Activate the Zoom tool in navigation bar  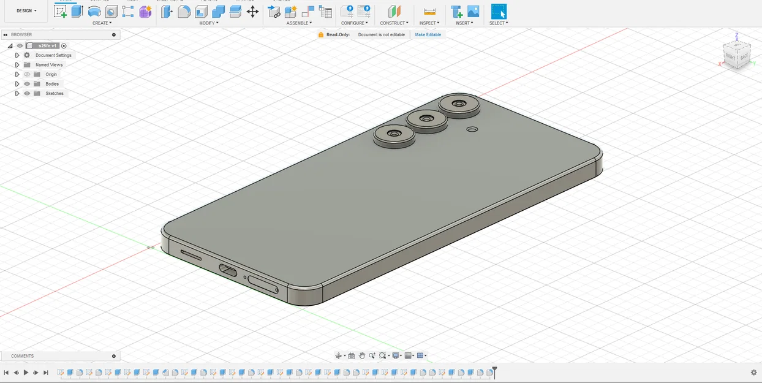point(372,355)
